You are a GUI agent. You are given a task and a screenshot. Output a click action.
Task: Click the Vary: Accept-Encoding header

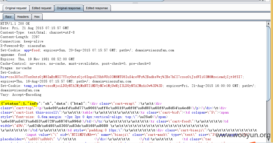pyautogui.click(x=21, y=95)
